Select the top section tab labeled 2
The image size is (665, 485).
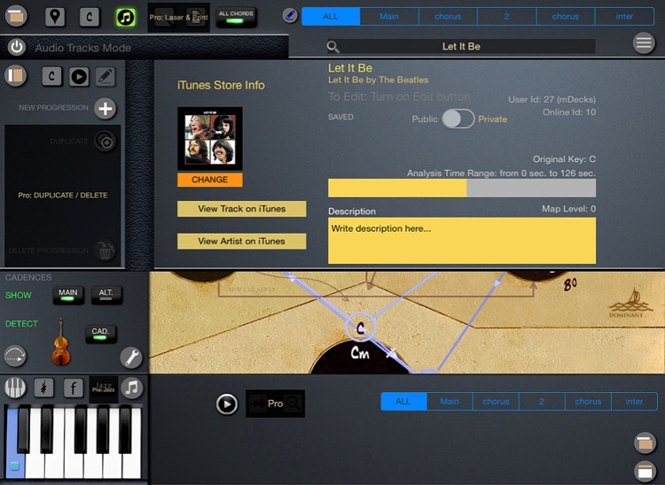(x=507, y=17)
